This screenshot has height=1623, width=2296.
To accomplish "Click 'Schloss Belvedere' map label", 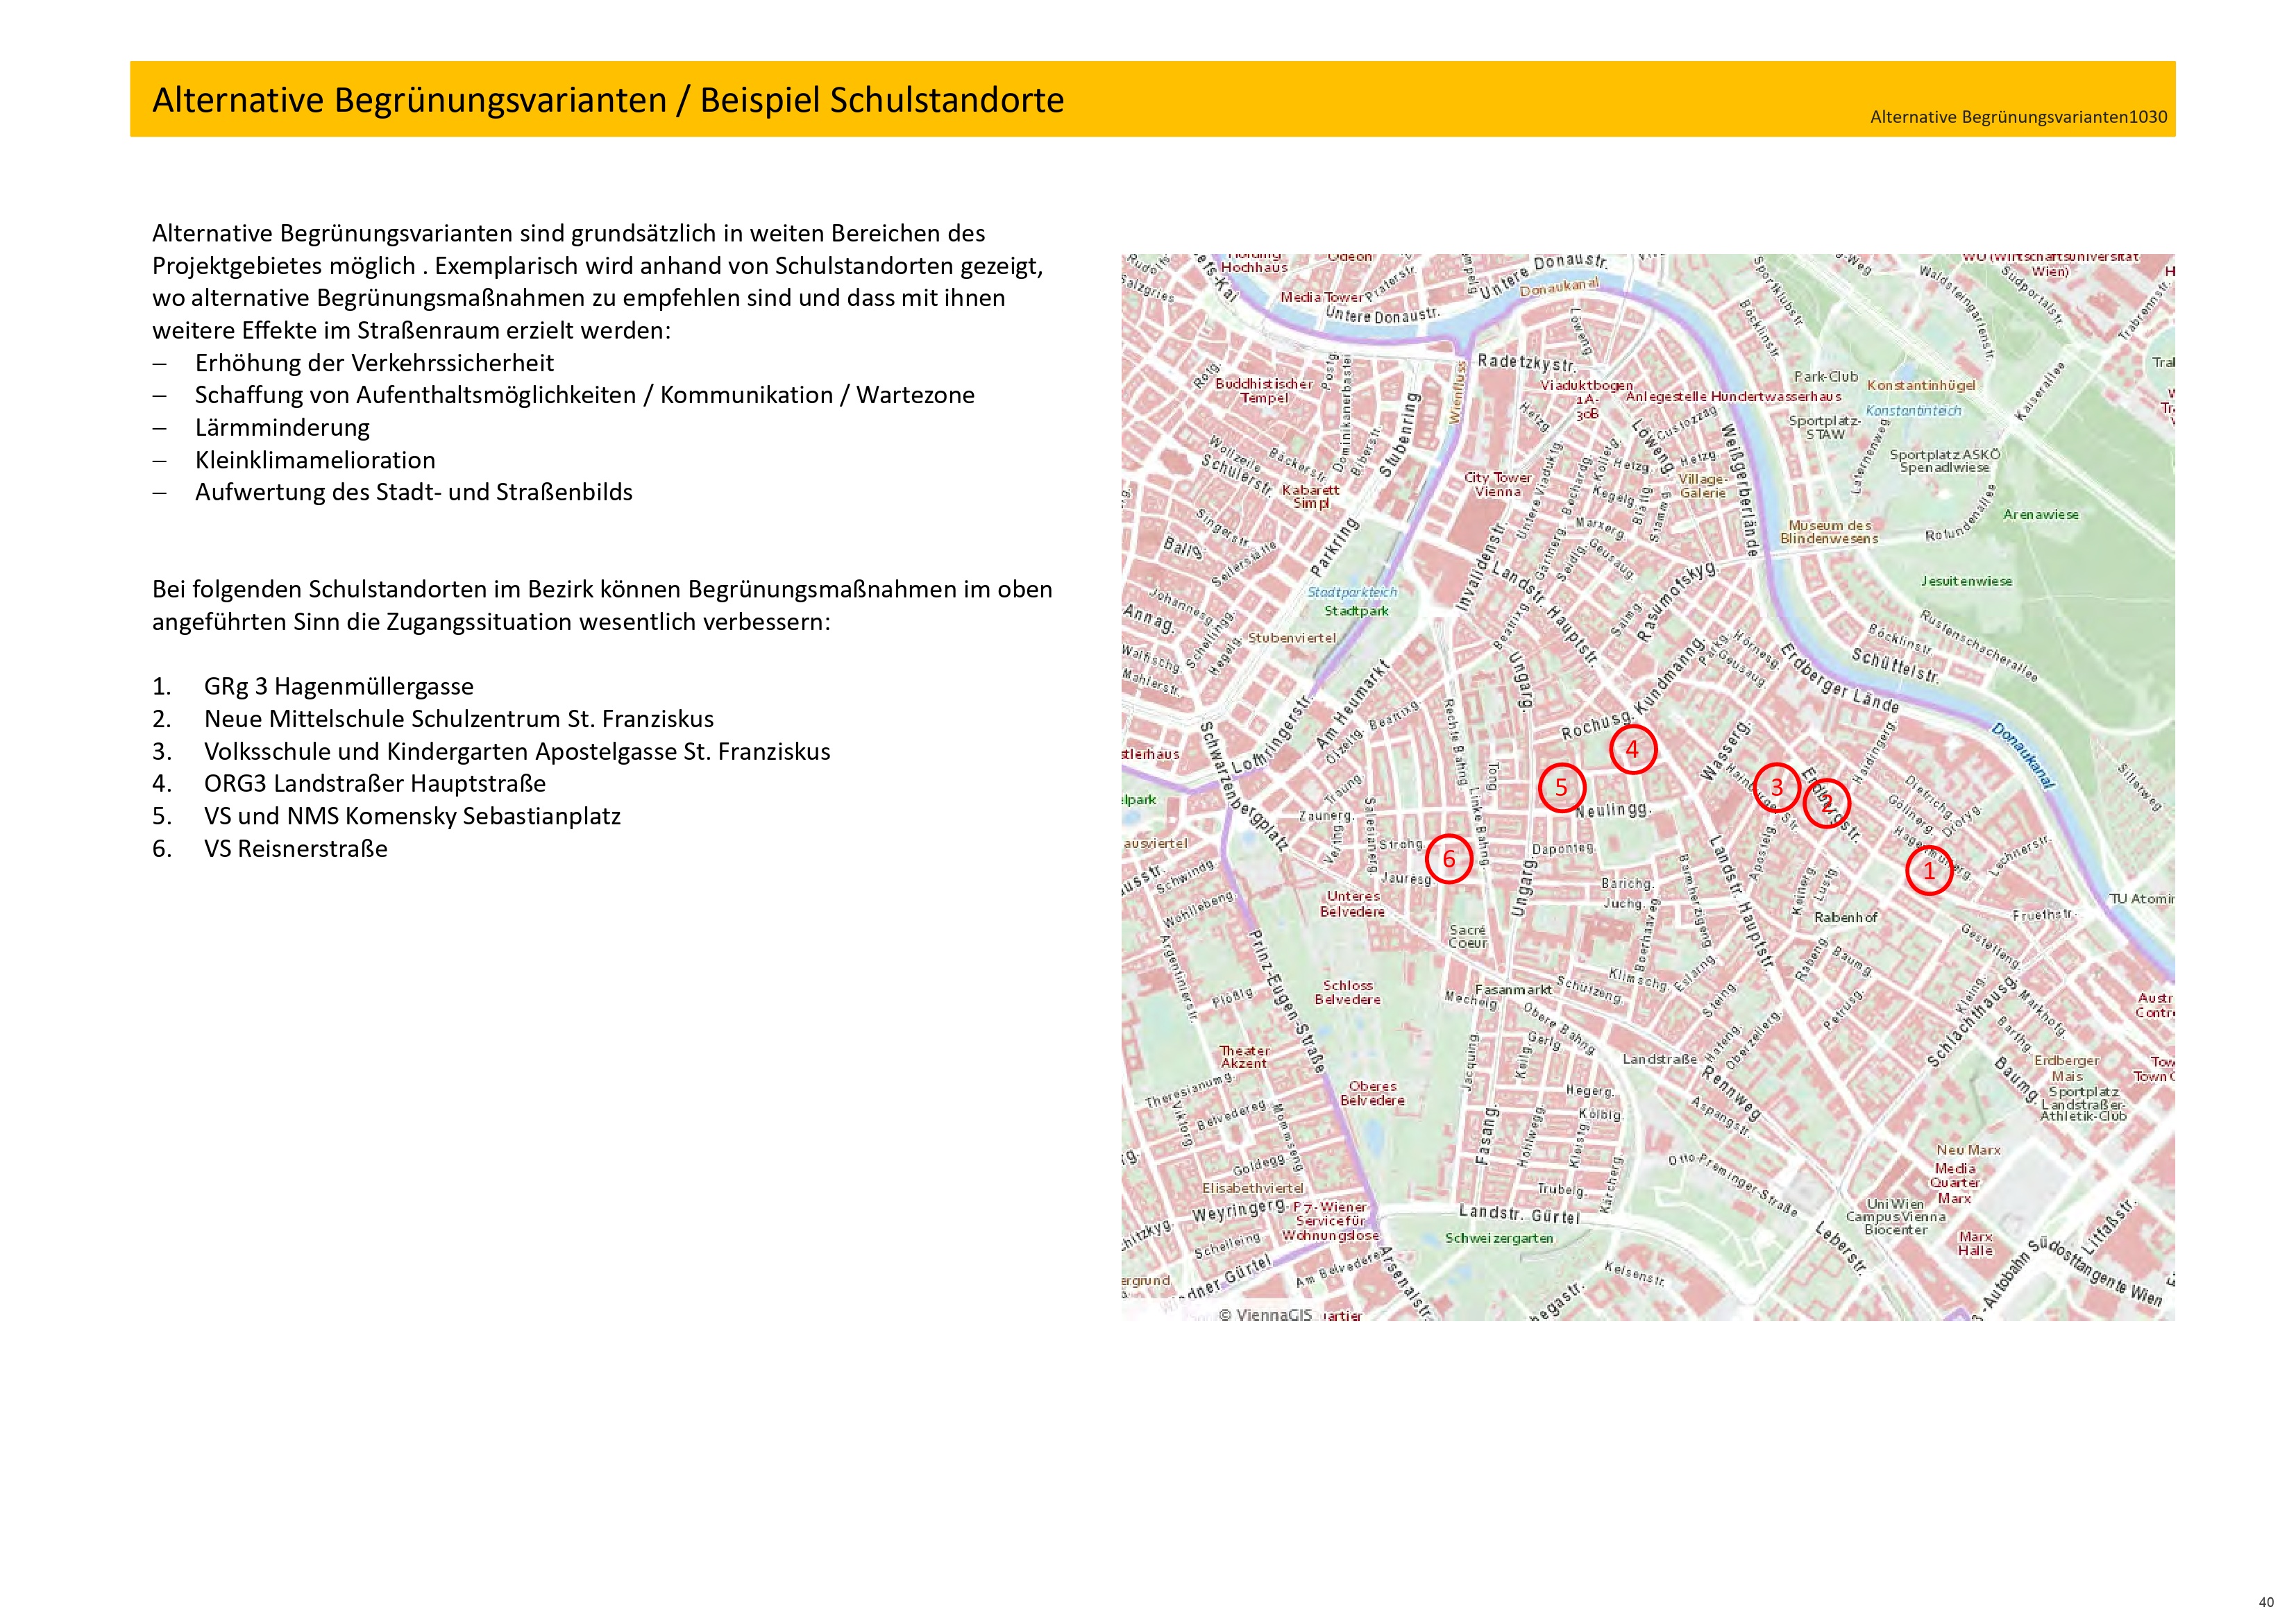I will [1347, 992].
